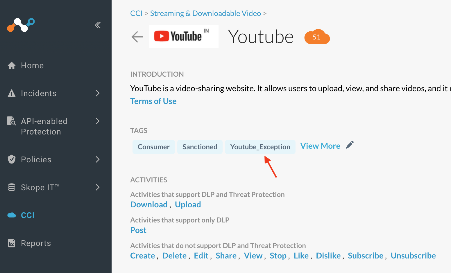Click the Dislike activity link
This screenshot has width=451, height=273.
click(x=328, y=256)
